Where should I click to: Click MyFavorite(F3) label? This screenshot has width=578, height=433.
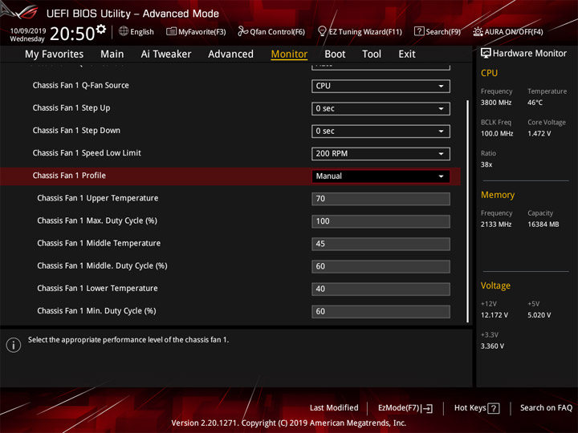coord(202,32)
